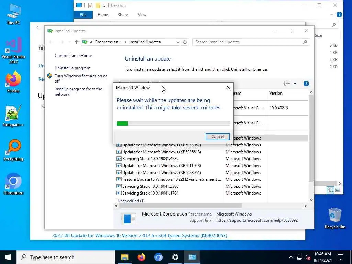
Task: Select Servicing Stack 10.0.19041.1704 row
Action: tap(212, 193)
